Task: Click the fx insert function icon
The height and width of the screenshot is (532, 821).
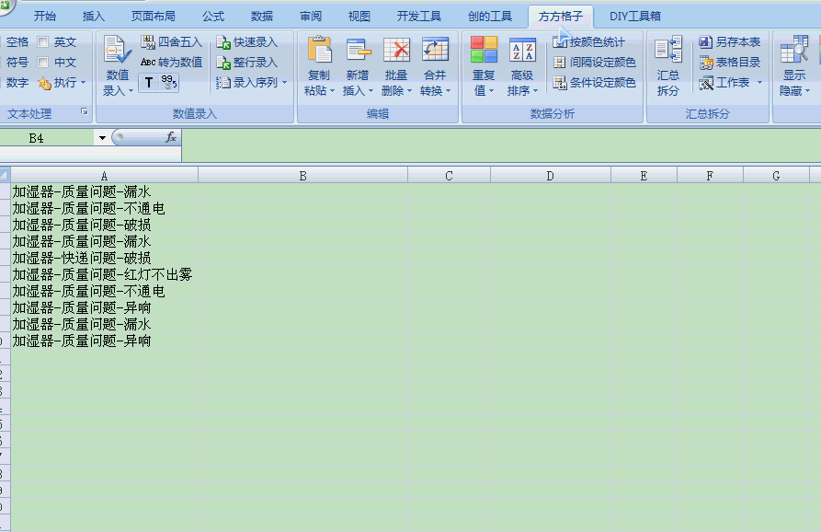Action: (x=170, y=137)
